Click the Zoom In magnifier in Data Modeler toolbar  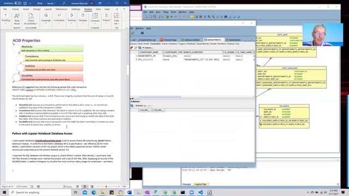coord(209,17)
